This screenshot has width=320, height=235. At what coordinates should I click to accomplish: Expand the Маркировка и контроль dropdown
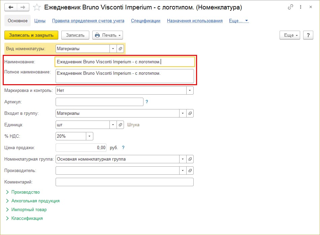[x=190, y=90]
